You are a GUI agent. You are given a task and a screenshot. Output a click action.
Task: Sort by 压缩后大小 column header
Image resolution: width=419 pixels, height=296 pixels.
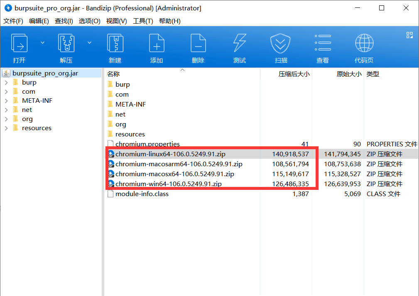click(286, 74)
